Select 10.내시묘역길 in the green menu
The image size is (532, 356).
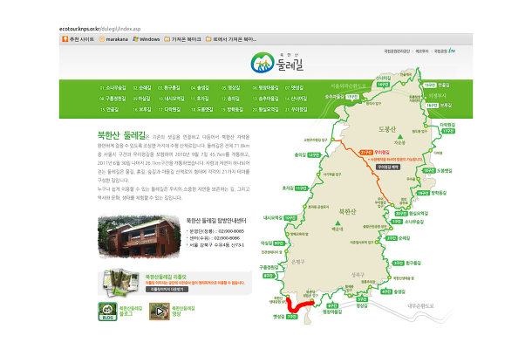coord(171,99)
